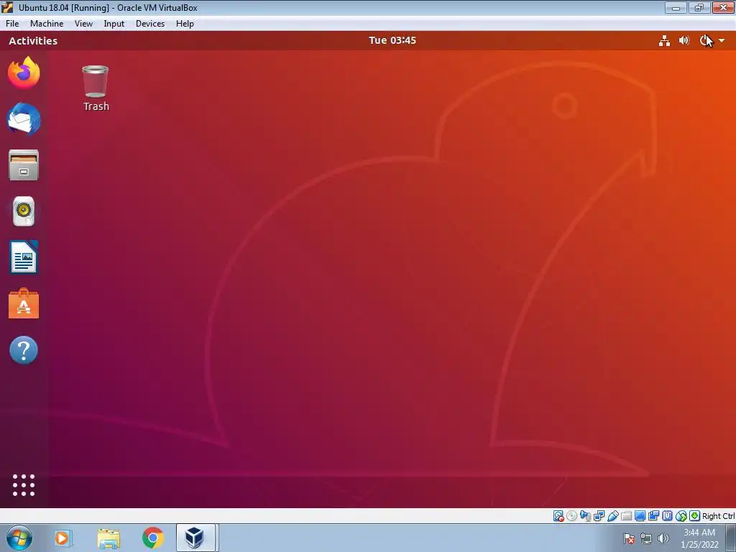The image size is (736, 552).
Task: Click the network icon in Ubuntu top bar
Action: (664, 41)
